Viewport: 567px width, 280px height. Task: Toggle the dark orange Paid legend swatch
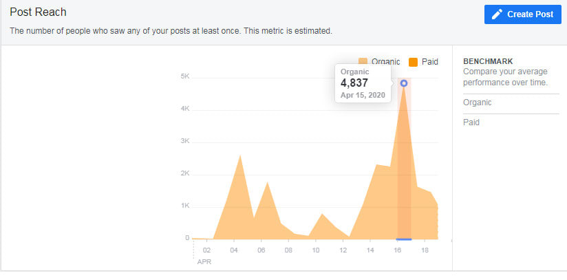point(413,62)
